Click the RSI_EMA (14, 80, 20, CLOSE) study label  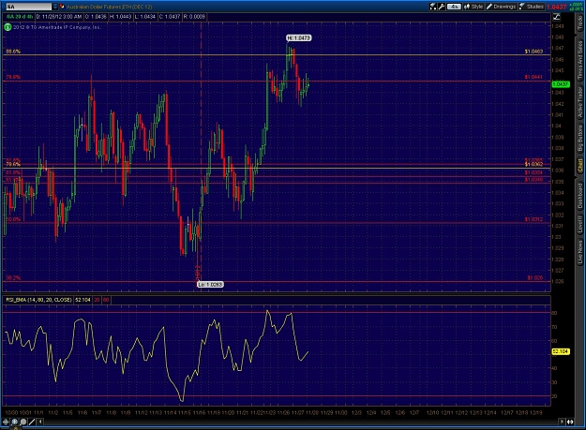[38, 300]
